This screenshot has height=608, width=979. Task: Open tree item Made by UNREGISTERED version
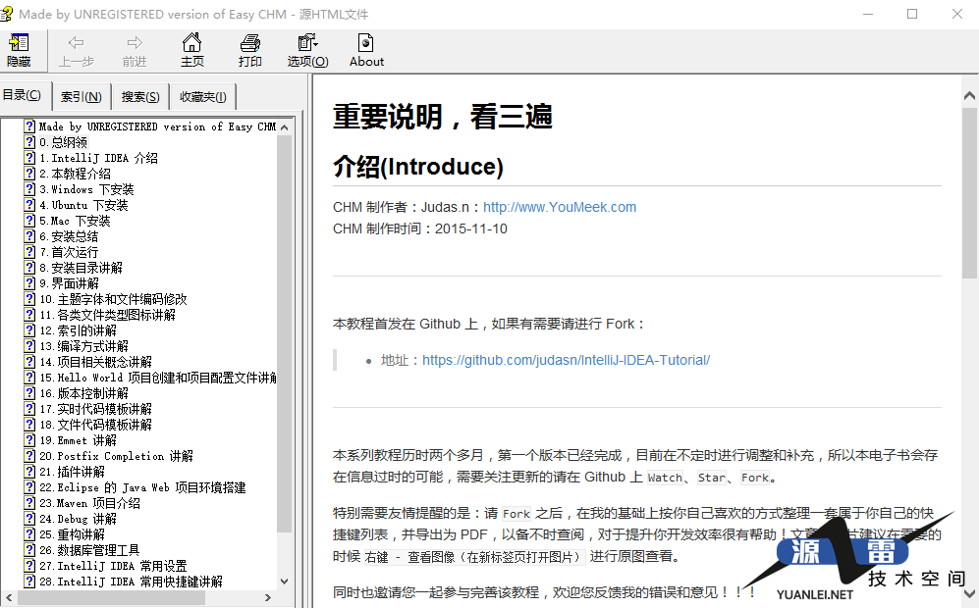(x=157, y=127)
